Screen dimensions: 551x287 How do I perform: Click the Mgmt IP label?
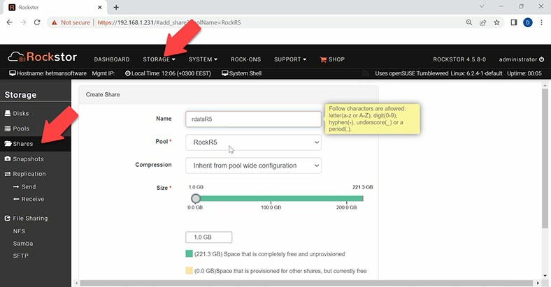tap(103, 73)
